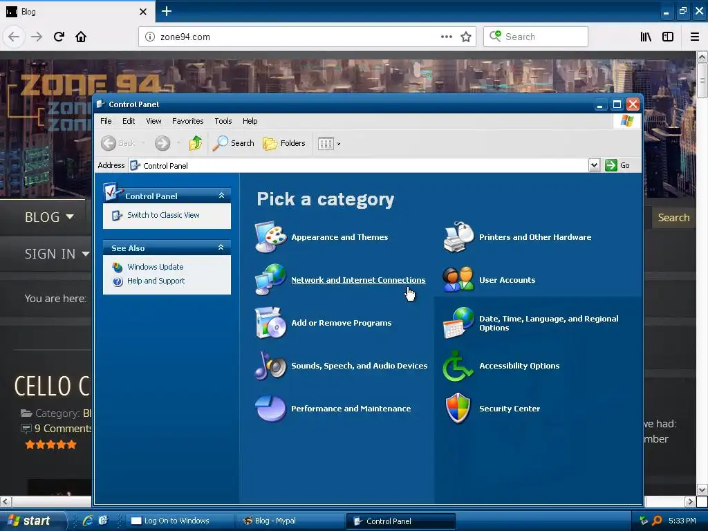Click the Views toolbar icon
Image resolution: width=708 pixels, height=531 pixels.
tap(326, 144)
